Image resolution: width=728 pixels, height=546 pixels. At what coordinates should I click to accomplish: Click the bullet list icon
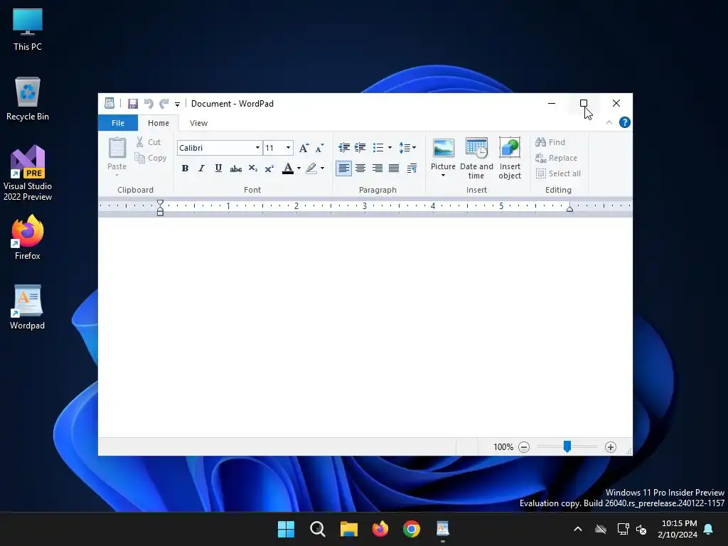coord(378,148)
